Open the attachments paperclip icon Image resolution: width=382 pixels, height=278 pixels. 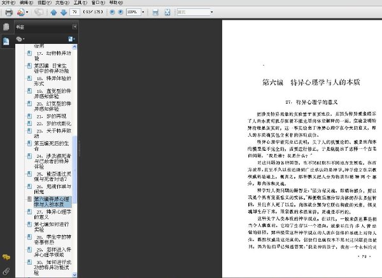point(6,271)
